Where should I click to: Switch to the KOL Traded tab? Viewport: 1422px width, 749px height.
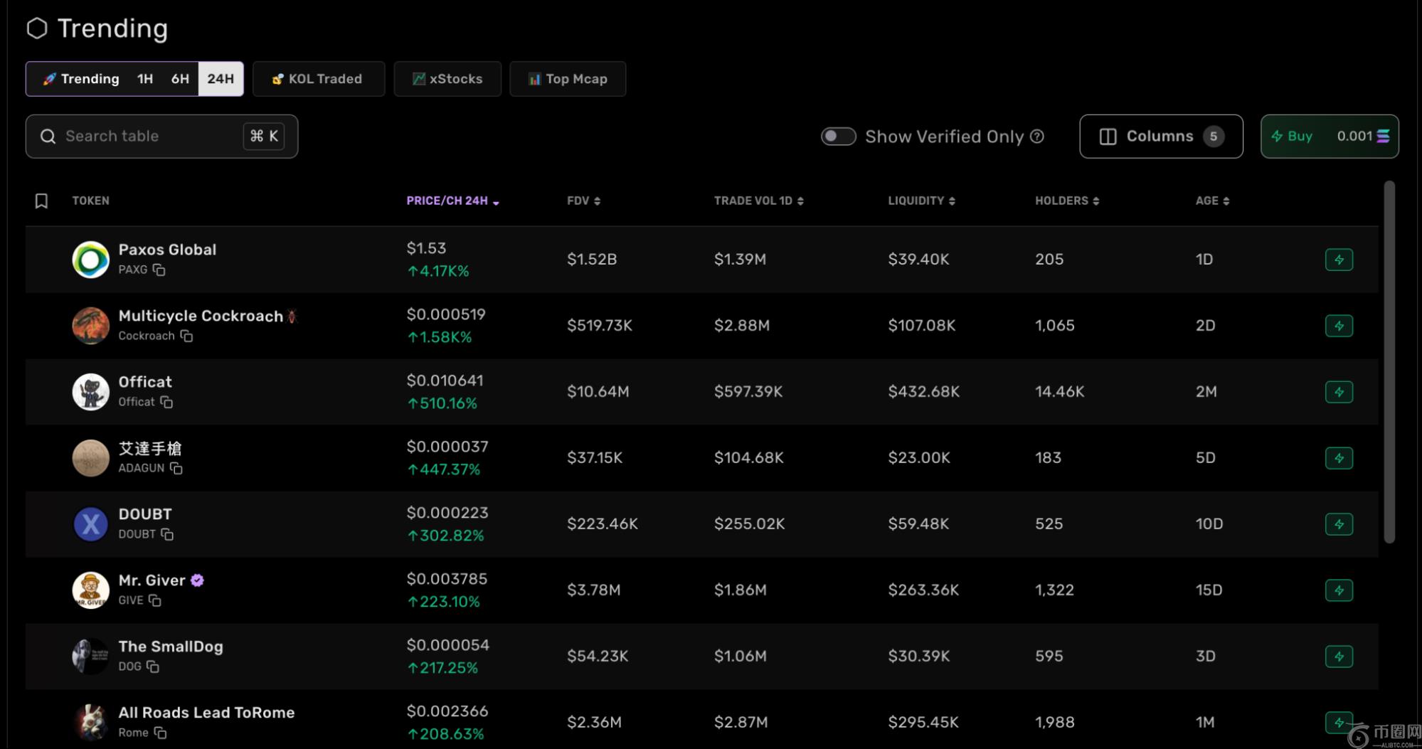tap(318, 79)
